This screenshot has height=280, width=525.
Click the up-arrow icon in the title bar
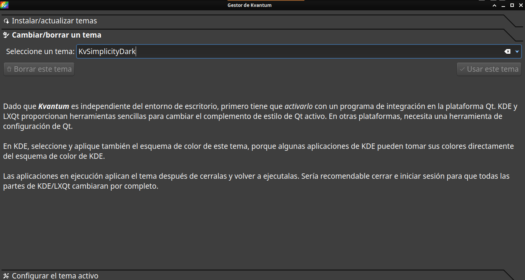(x=494, y=5)
